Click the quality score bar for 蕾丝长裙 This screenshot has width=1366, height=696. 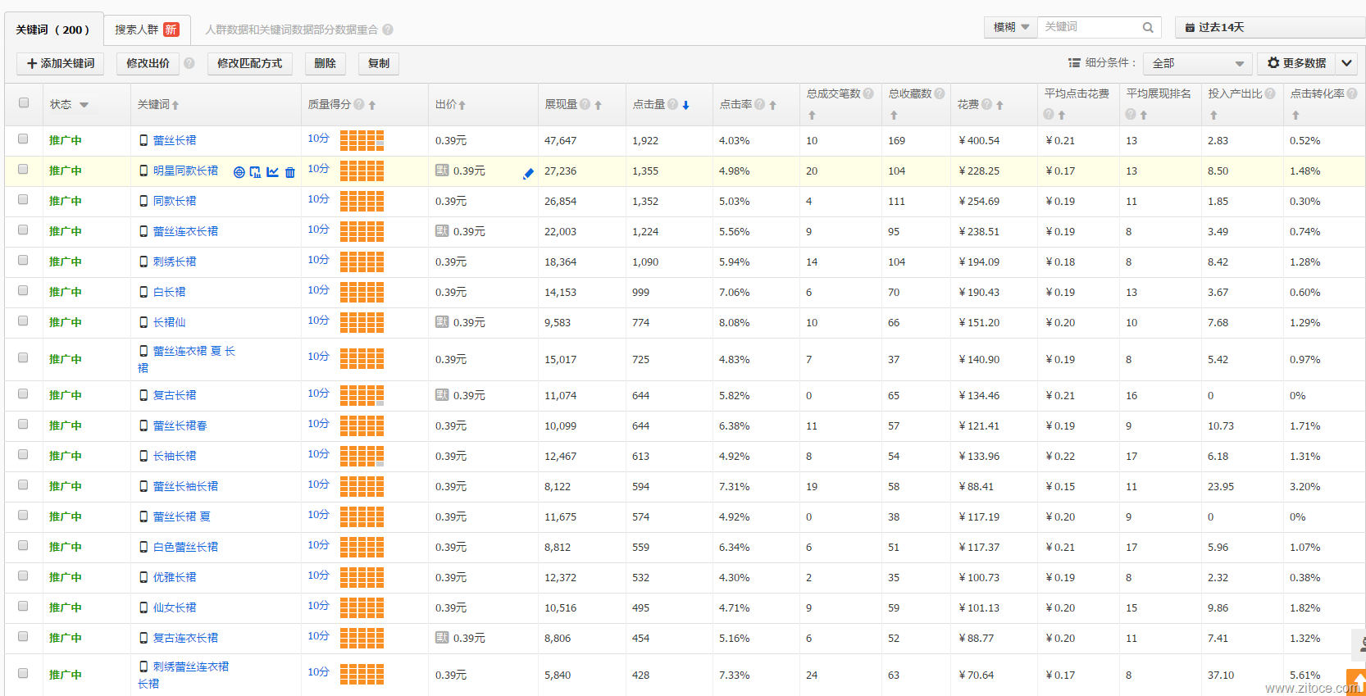362,140
